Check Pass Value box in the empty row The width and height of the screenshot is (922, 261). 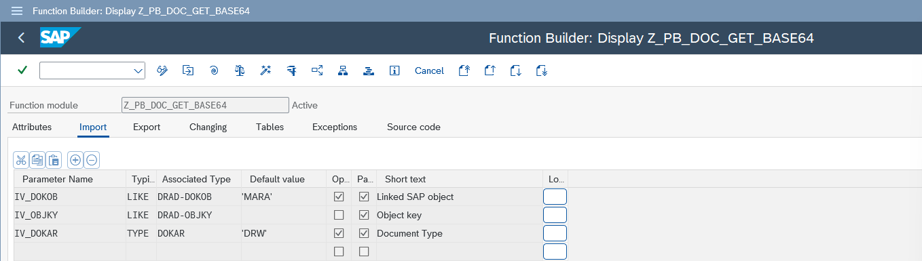tap(364, 252)
